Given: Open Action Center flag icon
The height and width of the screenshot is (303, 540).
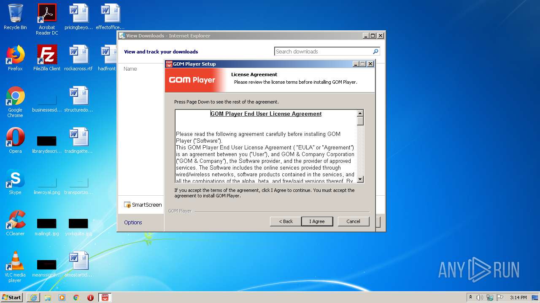Looking at the screenshot, I should click(x=500, y=298).
